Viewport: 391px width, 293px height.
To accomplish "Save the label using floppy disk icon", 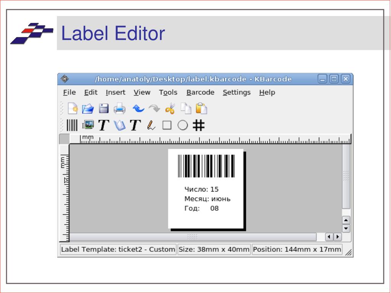I will [104, 109].
